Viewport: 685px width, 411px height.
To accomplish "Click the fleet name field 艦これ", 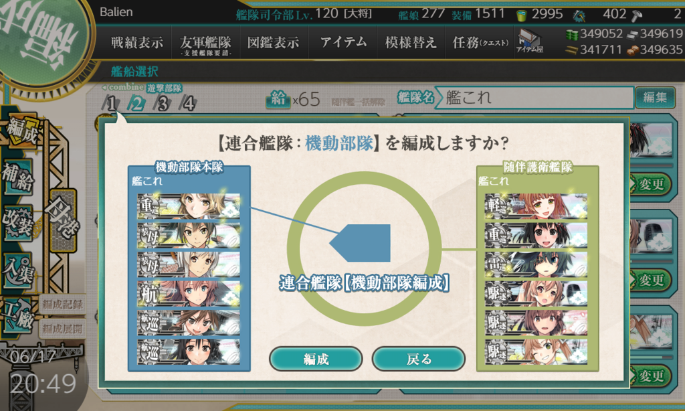I will [536, 98].
